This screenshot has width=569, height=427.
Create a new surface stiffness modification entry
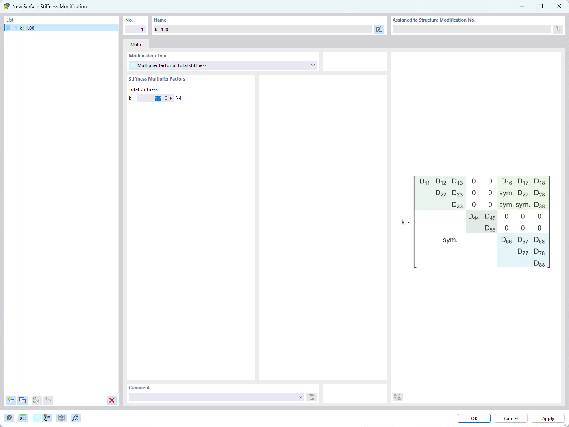tap(11, 400)
